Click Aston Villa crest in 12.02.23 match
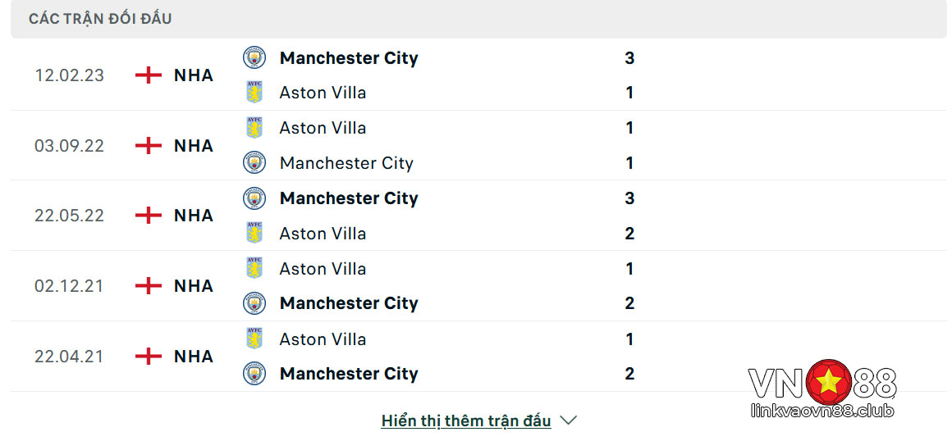952x441 pixels. (254, 92)
